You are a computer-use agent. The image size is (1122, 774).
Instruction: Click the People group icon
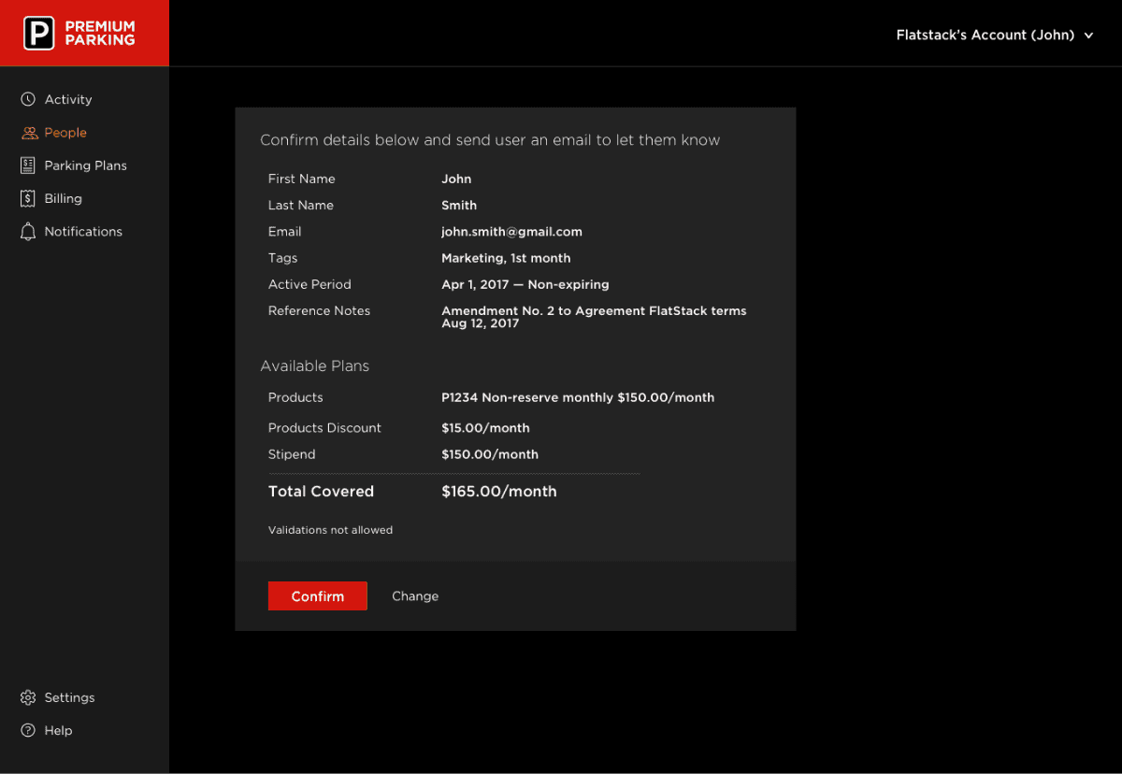(29, 133)
